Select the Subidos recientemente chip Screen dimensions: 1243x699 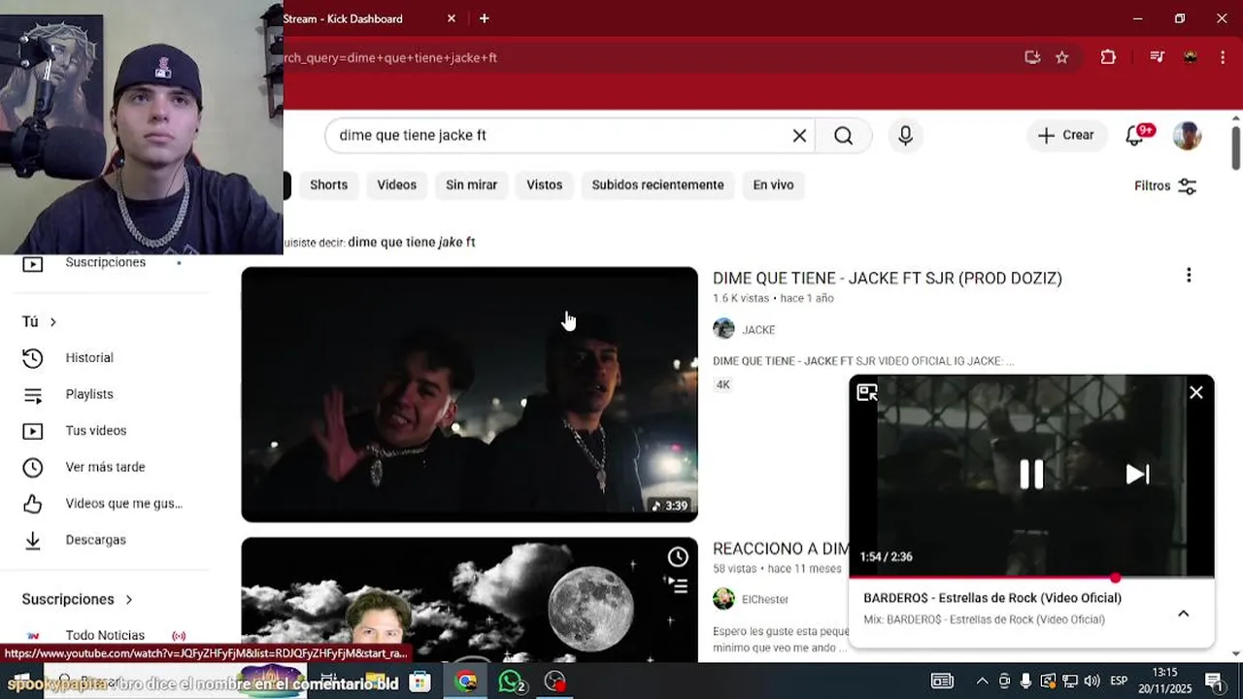(x=657, y=184)
